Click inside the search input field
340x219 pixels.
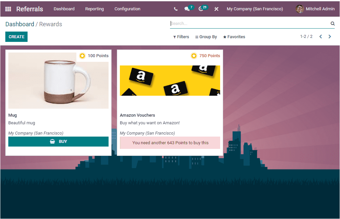tap(232, 23)
